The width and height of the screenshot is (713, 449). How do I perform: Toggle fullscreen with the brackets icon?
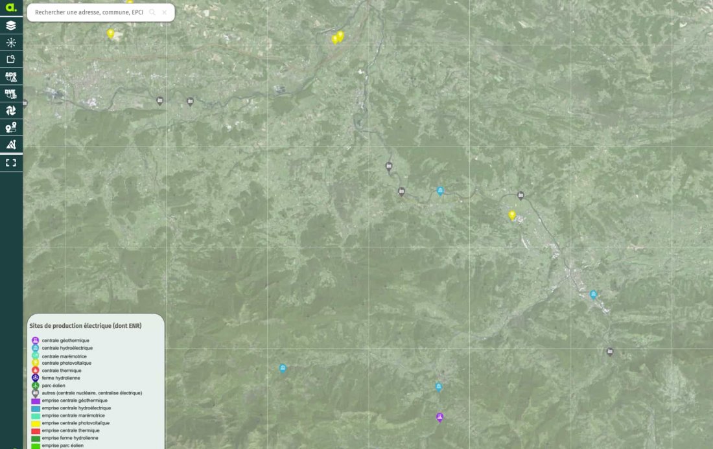11,163
